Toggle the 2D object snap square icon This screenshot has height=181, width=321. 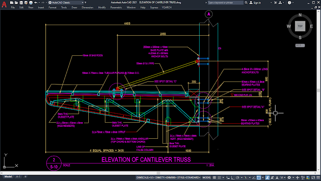[259, 177]
